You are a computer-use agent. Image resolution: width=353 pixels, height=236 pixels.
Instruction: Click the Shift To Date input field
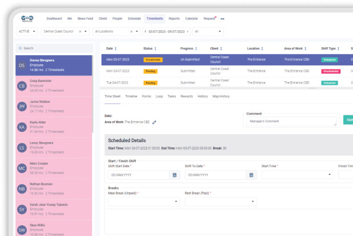click(216, 175)
